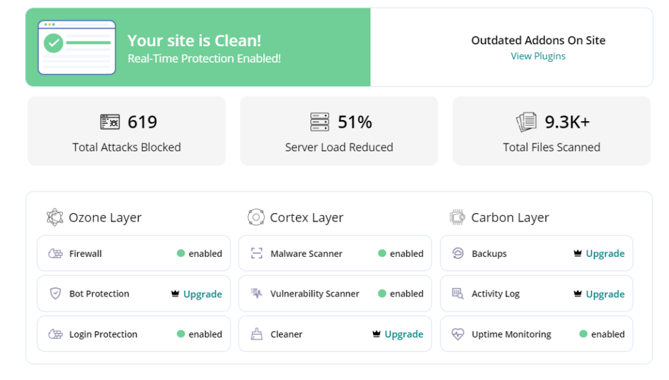This screenshot has height=380, width=669.
Task: Click the Uptime Monitoring heart icon
Action: pos(458,334)
